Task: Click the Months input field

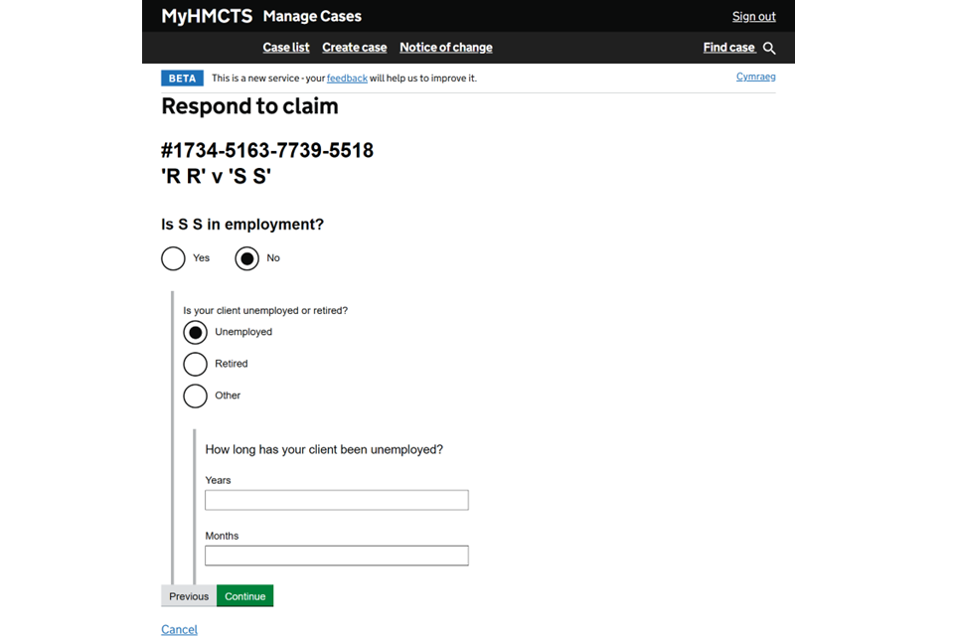Action: click(x=336, y=556)
